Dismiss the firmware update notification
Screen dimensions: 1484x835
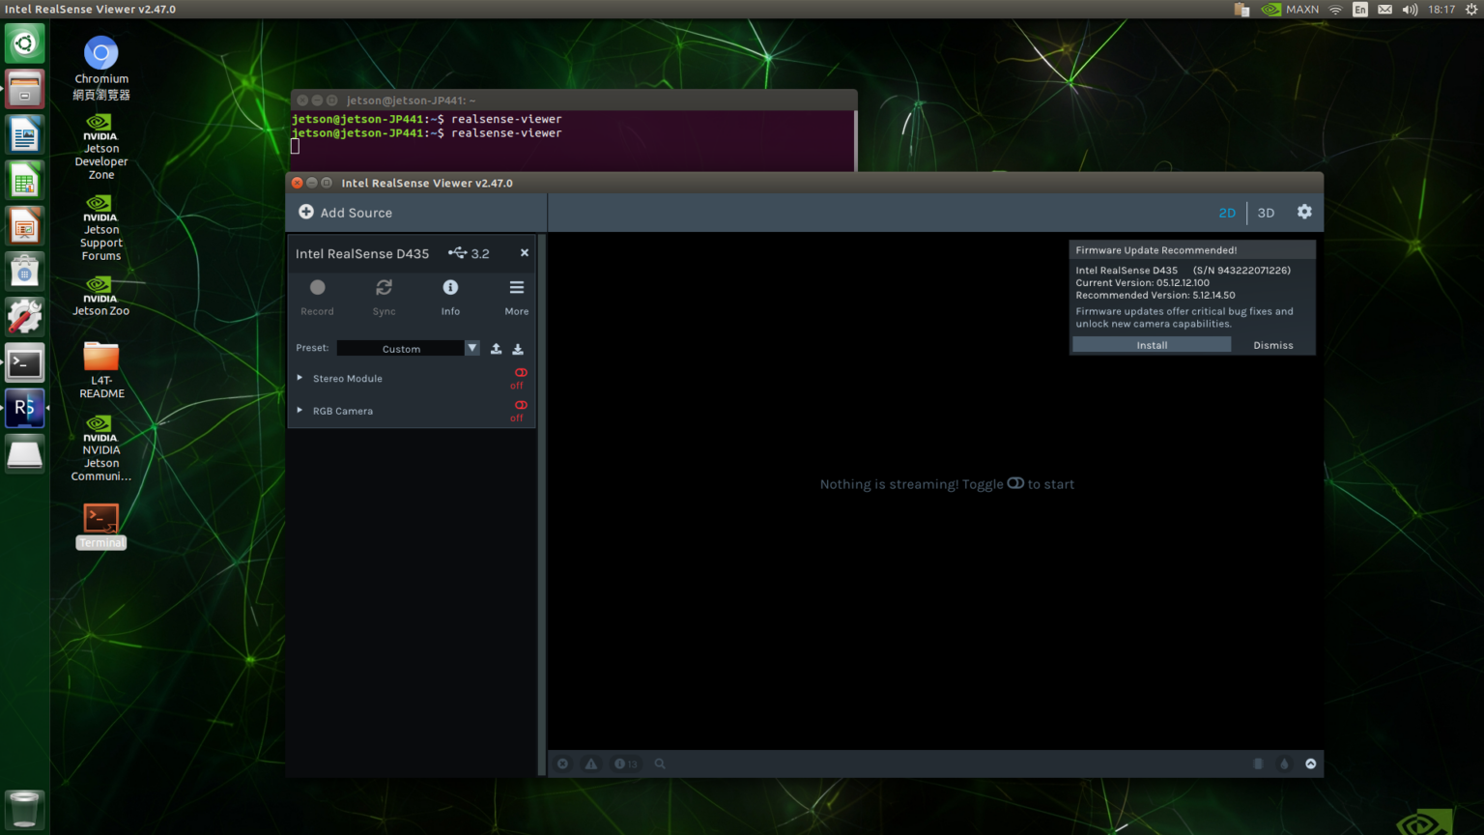click(x=1272, y=345)
